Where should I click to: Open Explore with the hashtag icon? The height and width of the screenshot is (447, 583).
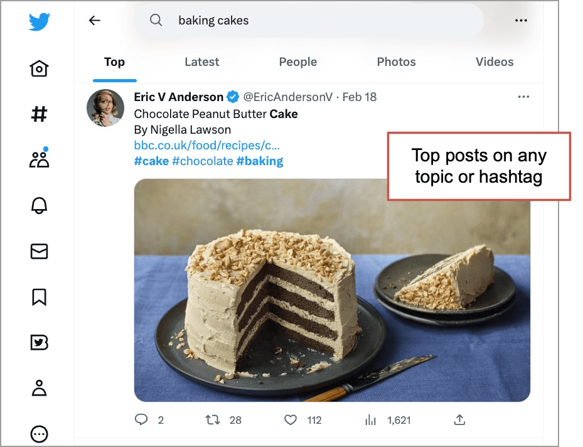point(39,114)
